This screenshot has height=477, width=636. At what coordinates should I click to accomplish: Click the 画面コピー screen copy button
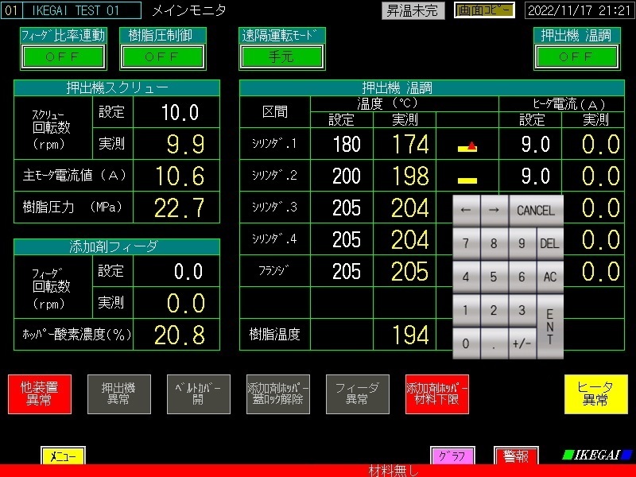(x=485, y=10)
